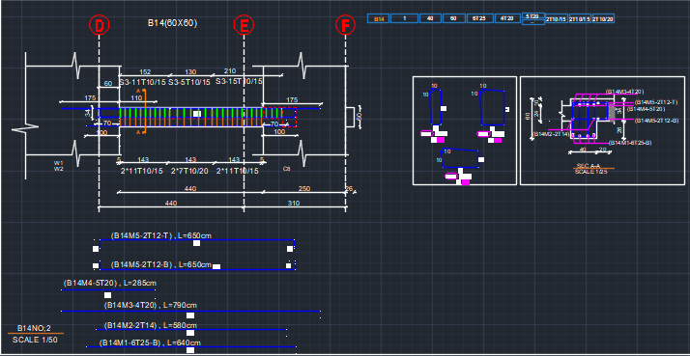
Task: Click grip on B14M3-4T20 bar midpoint
Action: [190, 315]
